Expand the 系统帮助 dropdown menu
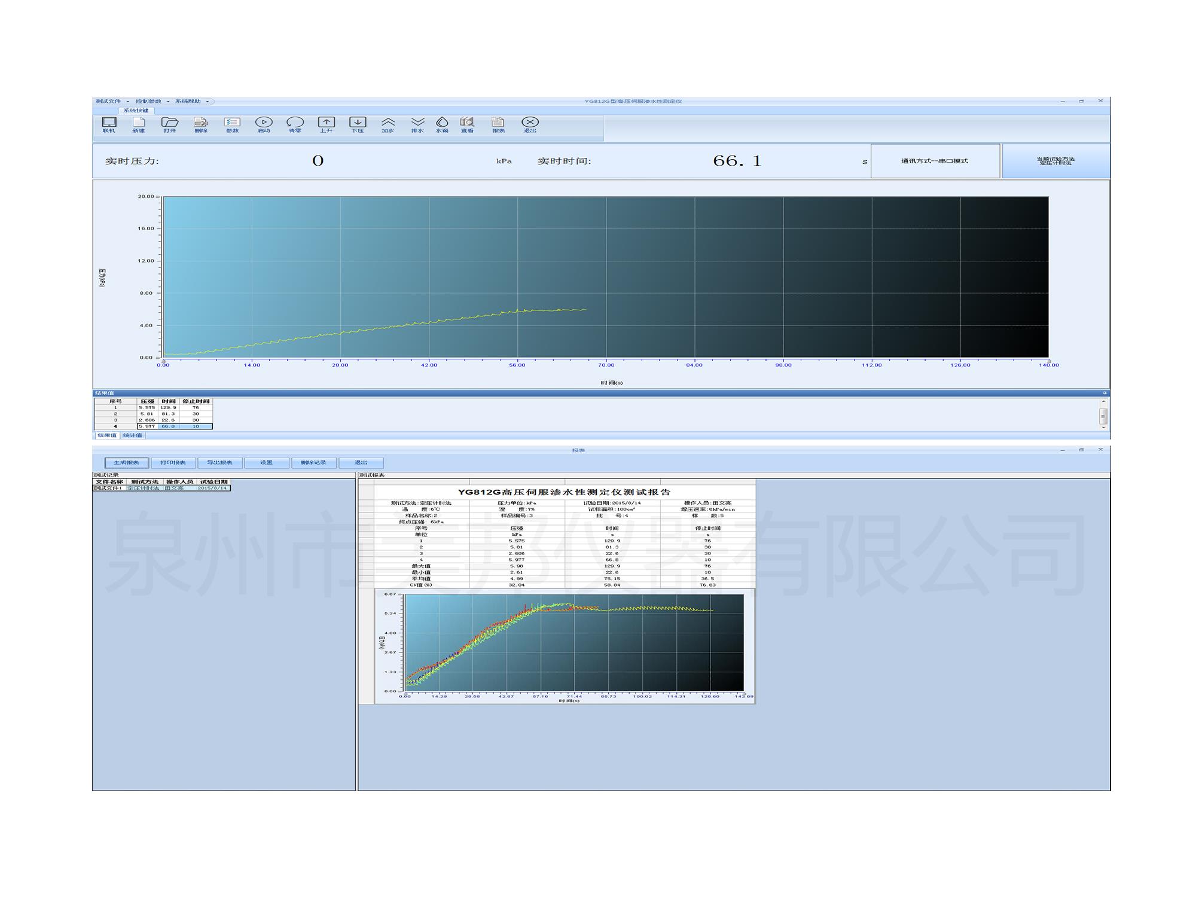Screen dimensions: 1196x897 click(191, 102)
